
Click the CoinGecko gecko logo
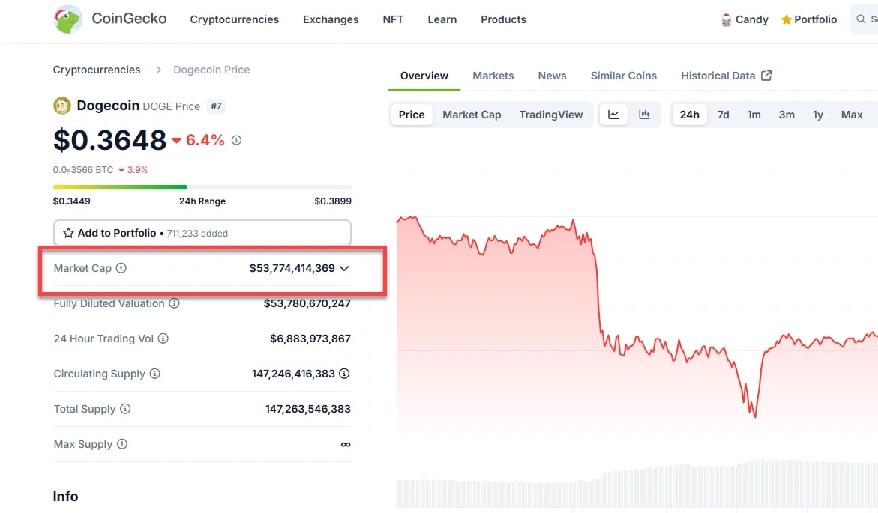pos(68,19)
